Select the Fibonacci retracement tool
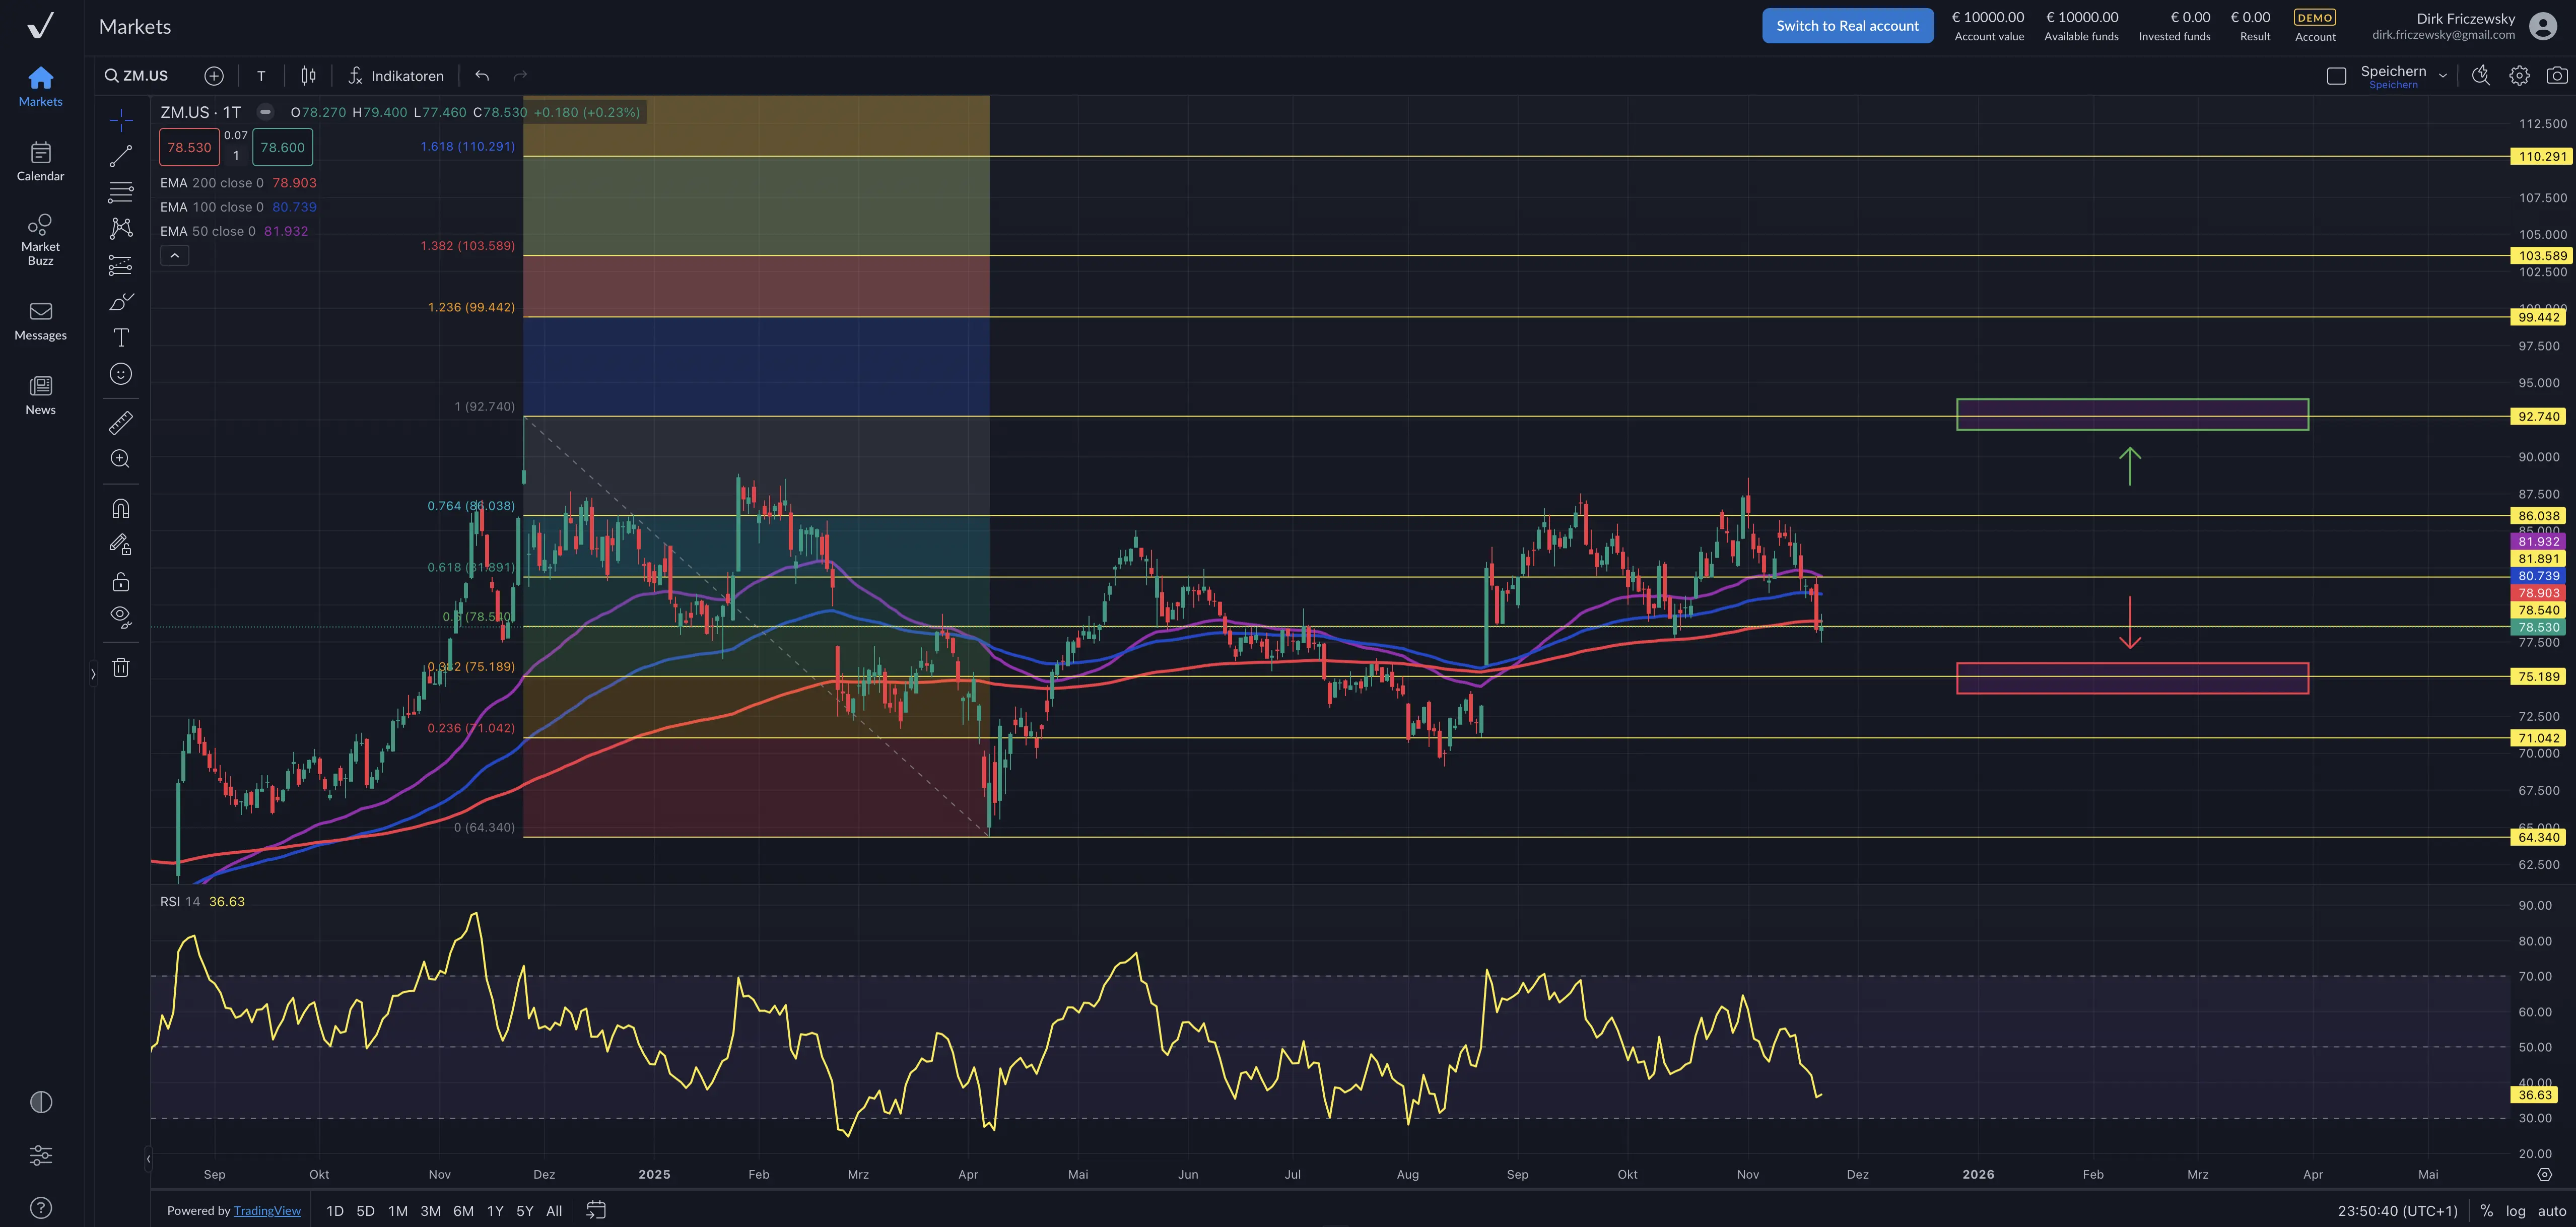 tap(121, 192)
